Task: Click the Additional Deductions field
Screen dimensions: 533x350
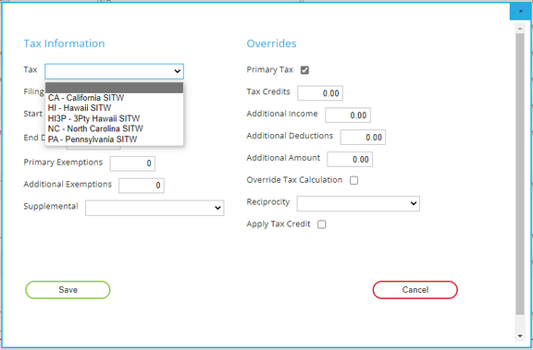Action: (363, 138)
